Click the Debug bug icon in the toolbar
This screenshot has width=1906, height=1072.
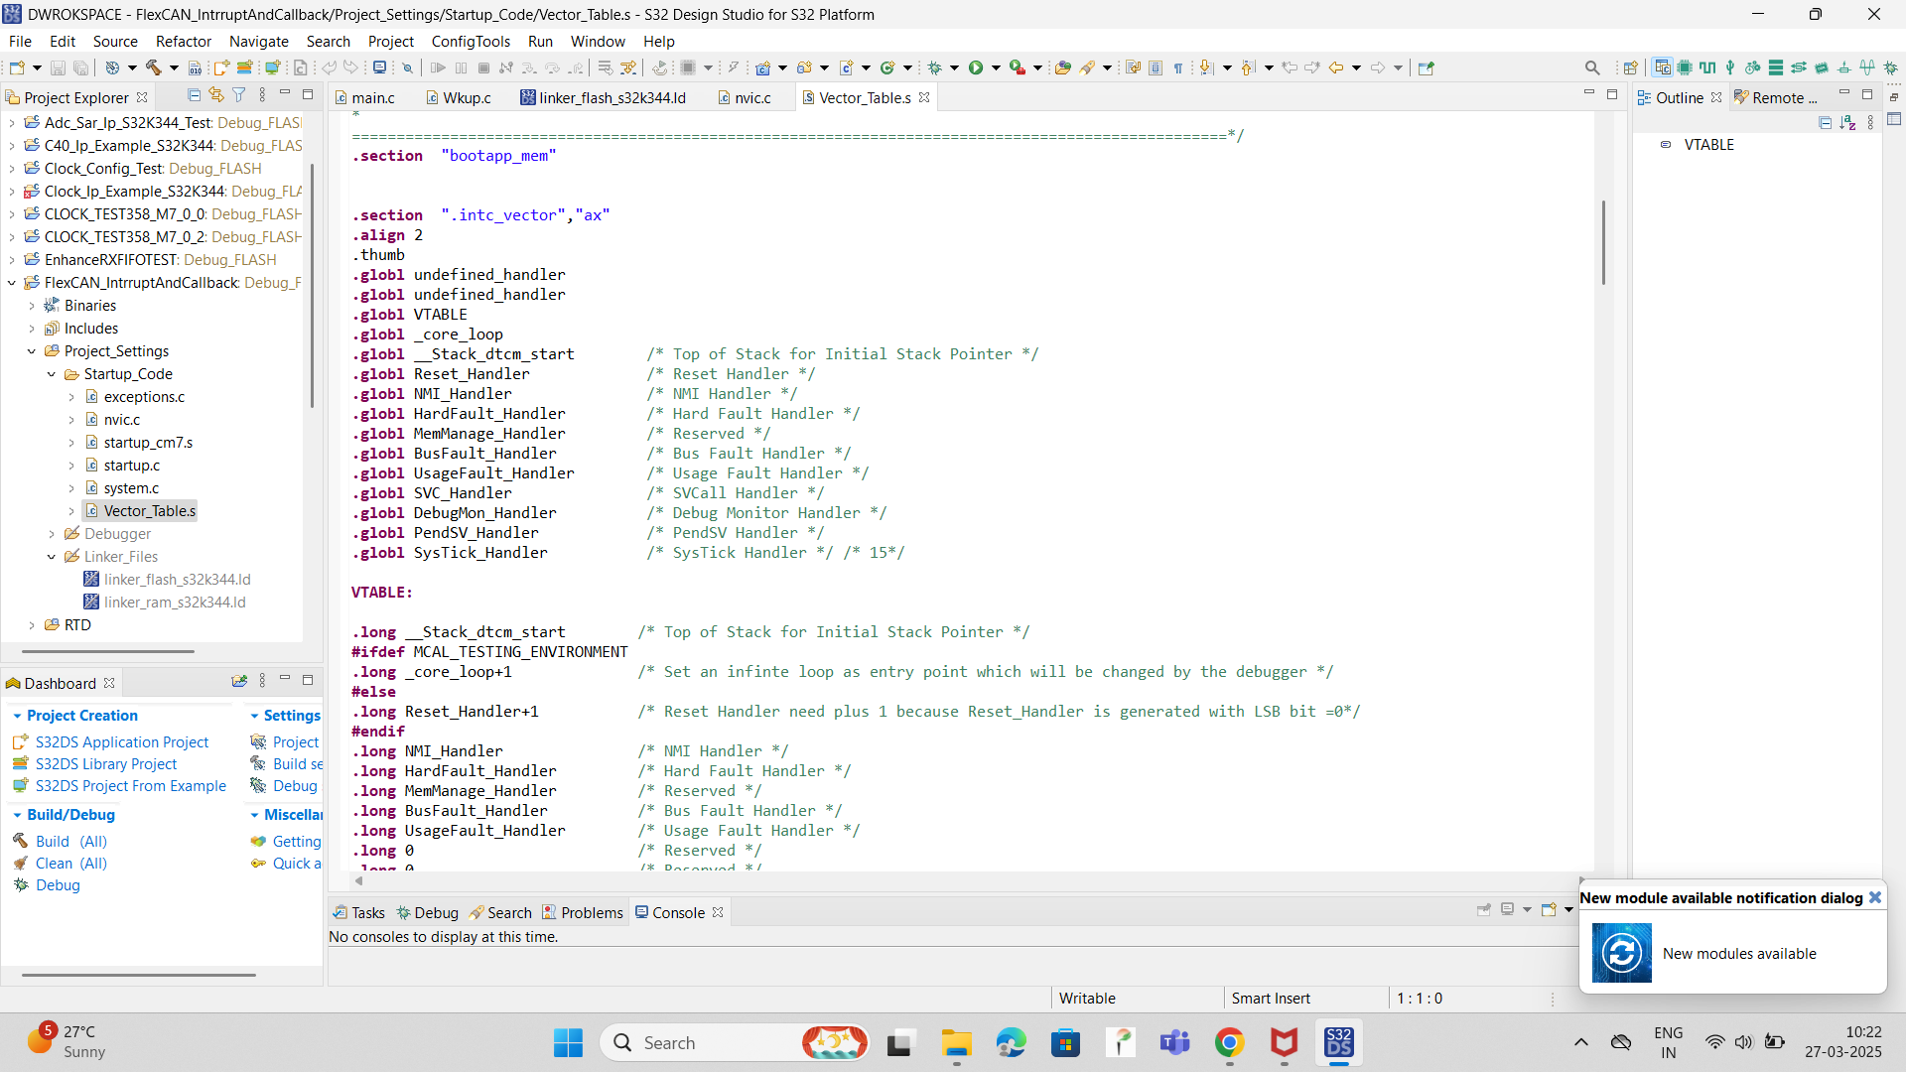pos(934,67)
